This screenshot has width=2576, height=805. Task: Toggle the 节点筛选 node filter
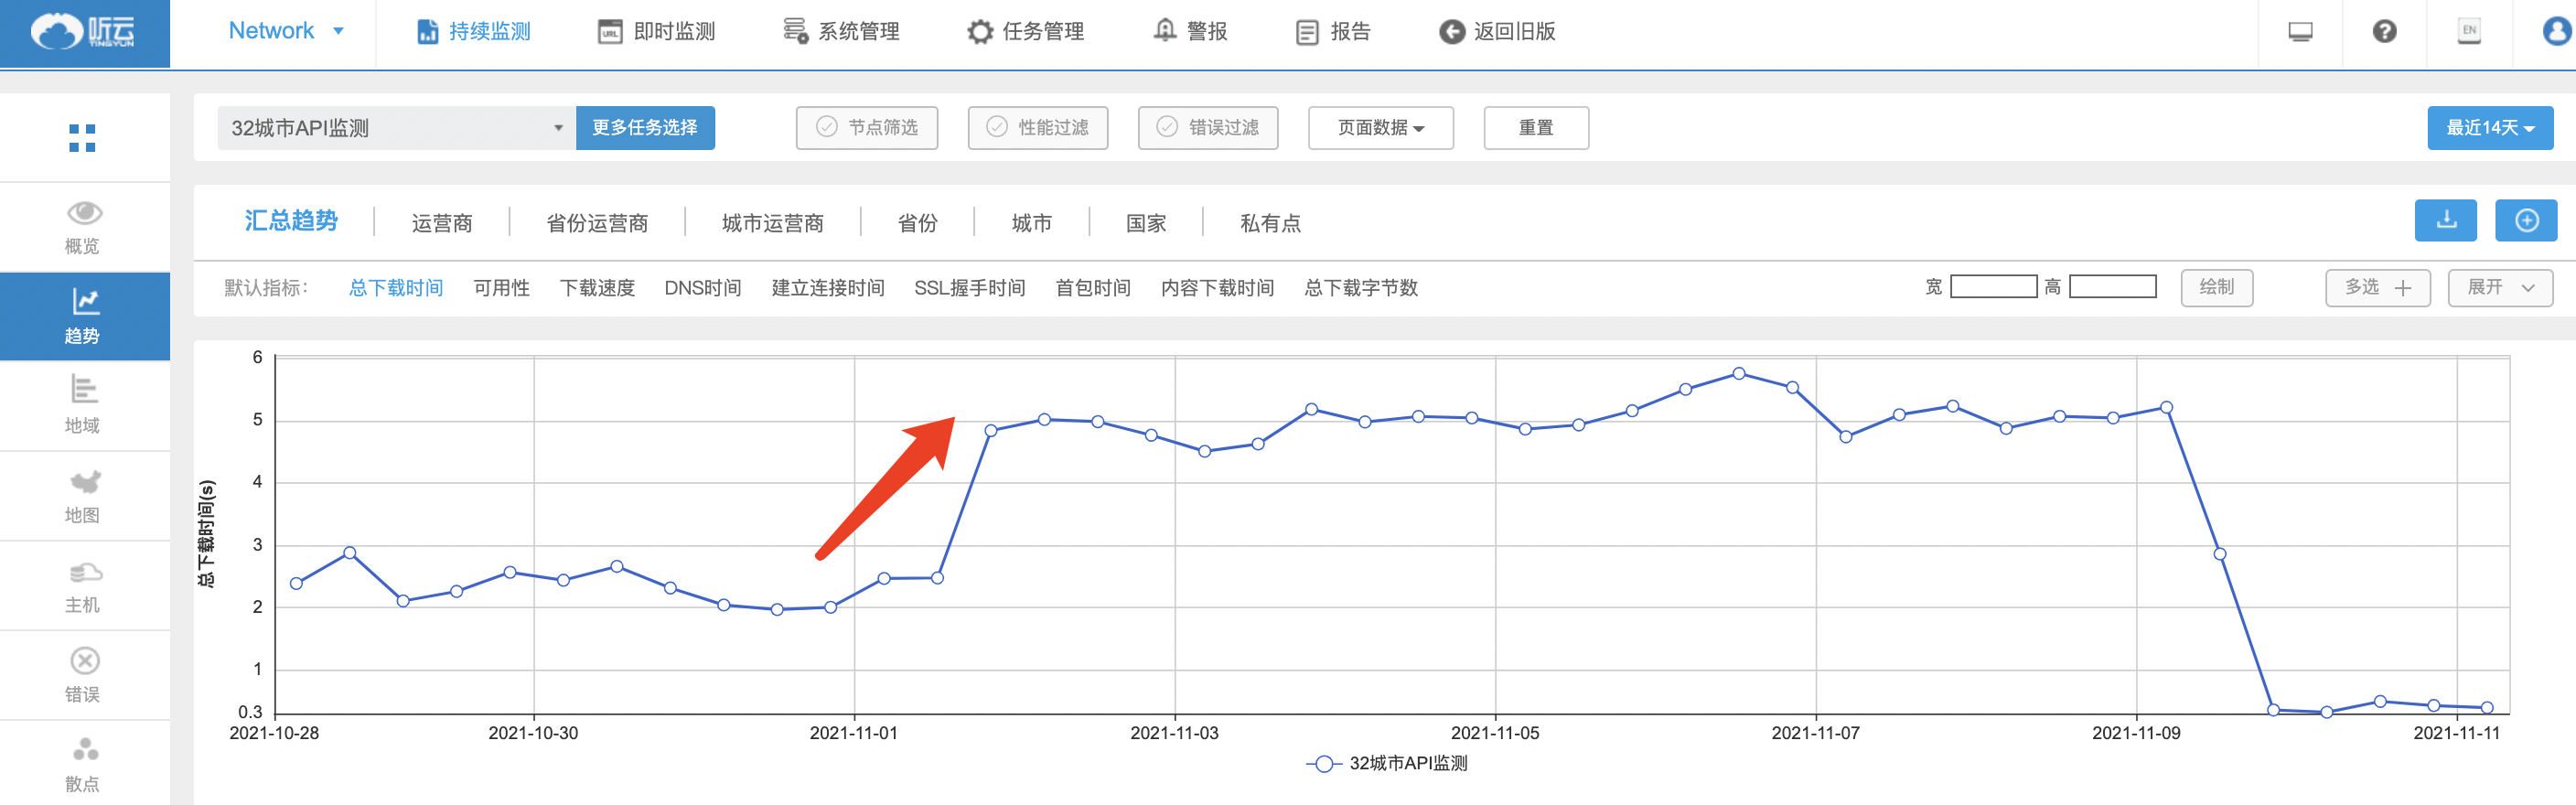(x=866, y=128)
